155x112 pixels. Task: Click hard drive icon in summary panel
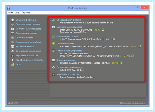53,60
